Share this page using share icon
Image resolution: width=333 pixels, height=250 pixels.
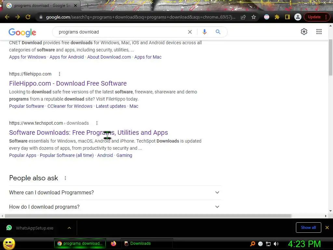(243, 17)
